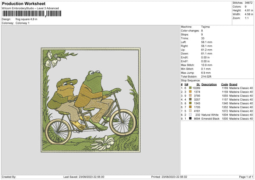Click the Natural White color swatch

pos(190,115)
